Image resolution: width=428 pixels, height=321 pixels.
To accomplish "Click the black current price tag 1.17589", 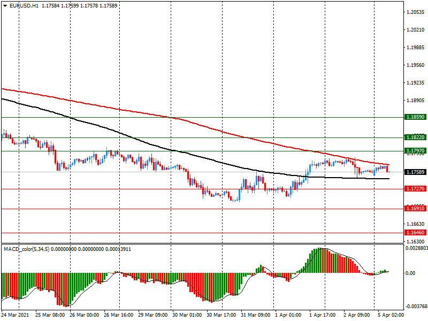I will 415,172.
